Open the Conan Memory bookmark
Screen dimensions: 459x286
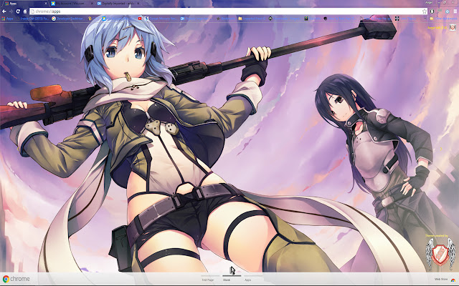pyautogui.click(x=161, y=19)
